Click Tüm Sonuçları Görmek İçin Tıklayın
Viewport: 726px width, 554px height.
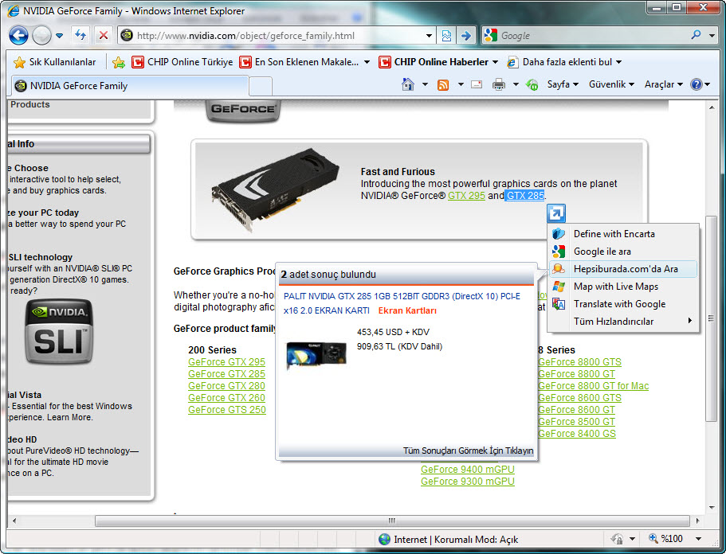(468, 451)
